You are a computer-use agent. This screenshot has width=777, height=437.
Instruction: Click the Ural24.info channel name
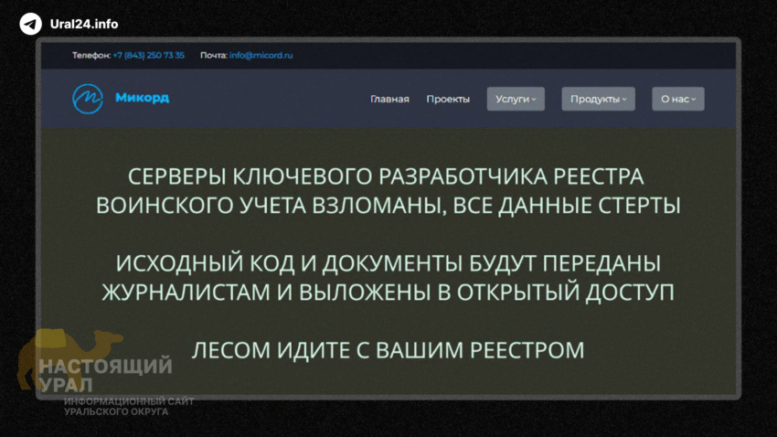[x=84, y=25]
